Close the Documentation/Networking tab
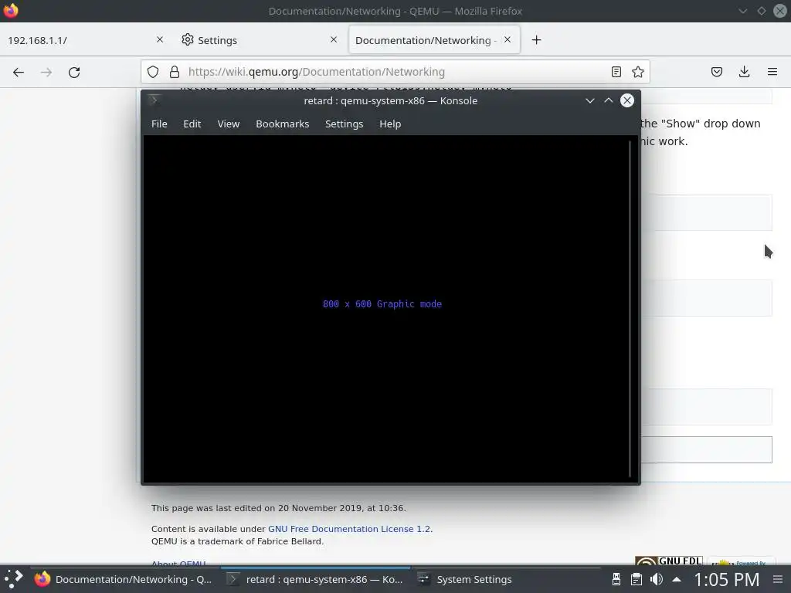This screenshot has height=593, width=791. pos(508,39)
